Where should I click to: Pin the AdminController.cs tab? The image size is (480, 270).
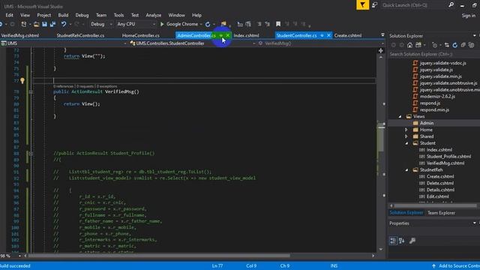[221, 35]
